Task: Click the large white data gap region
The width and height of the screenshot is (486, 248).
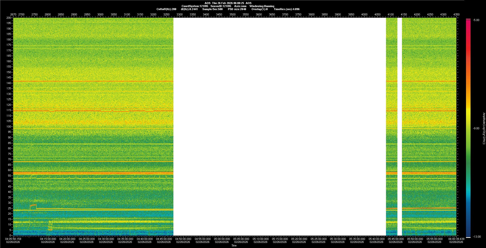Action: coord(279,127)
